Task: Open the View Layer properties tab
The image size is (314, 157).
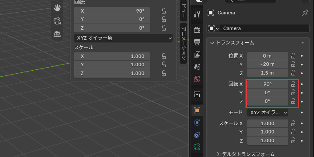Action: tap(197, 55)
